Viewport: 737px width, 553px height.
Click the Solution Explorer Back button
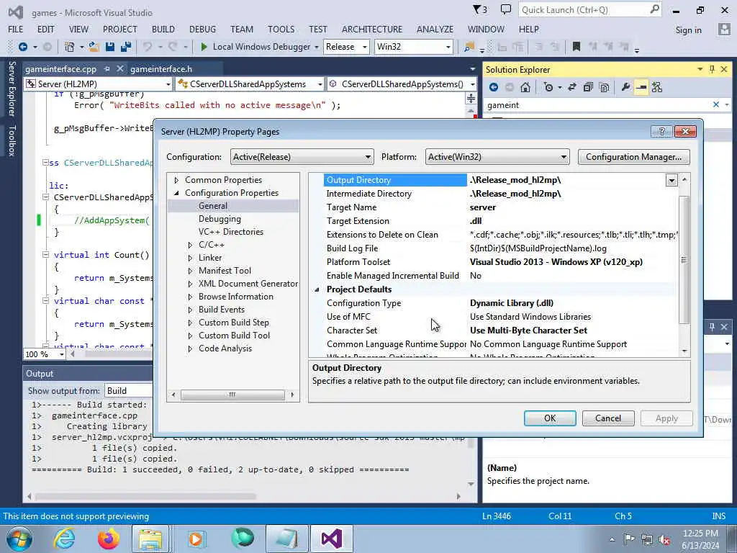(494, 87)
